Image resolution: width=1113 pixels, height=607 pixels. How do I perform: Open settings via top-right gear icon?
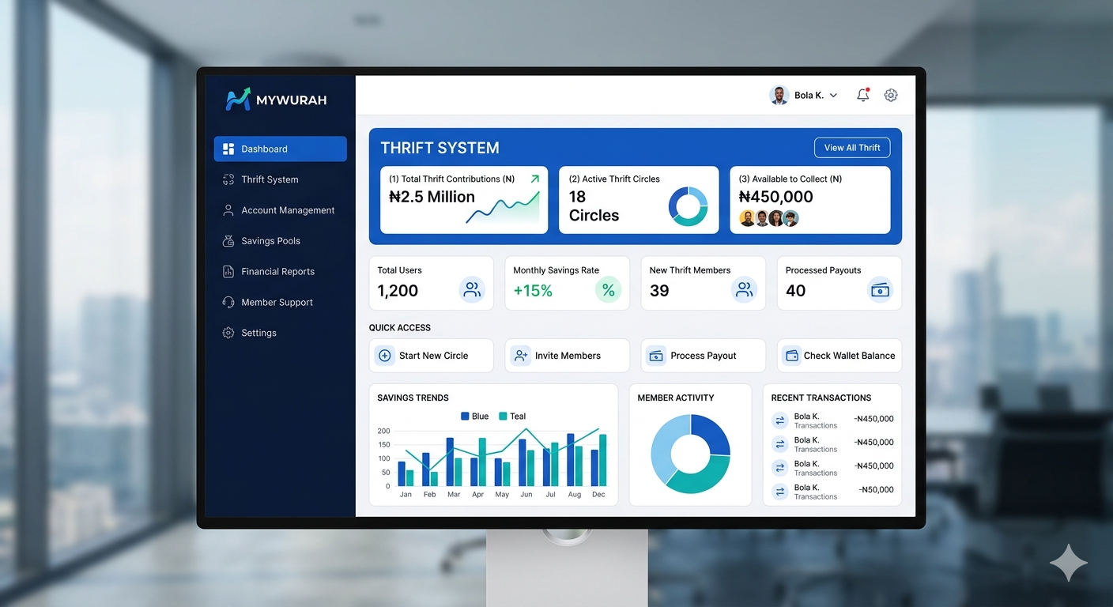(x=891, y=96)
